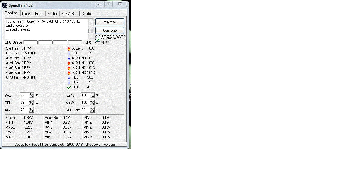Screen dimensions: 350x196
Task: Click the CPU Usage bar second segment
Action: click(45, 42)
